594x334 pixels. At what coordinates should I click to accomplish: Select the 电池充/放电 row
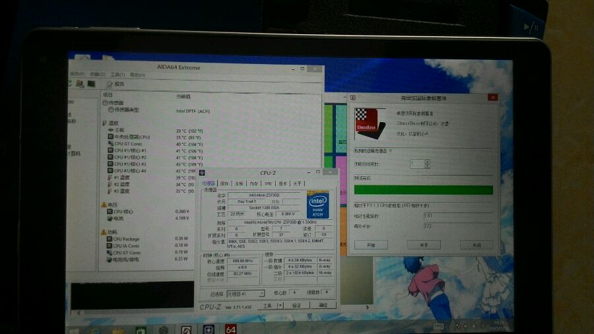[x=123, y=260]
